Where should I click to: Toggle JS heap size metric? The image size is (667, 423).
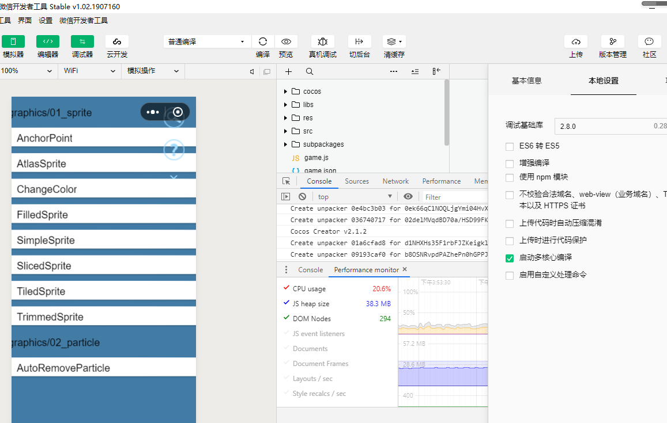tap(287, 303)
